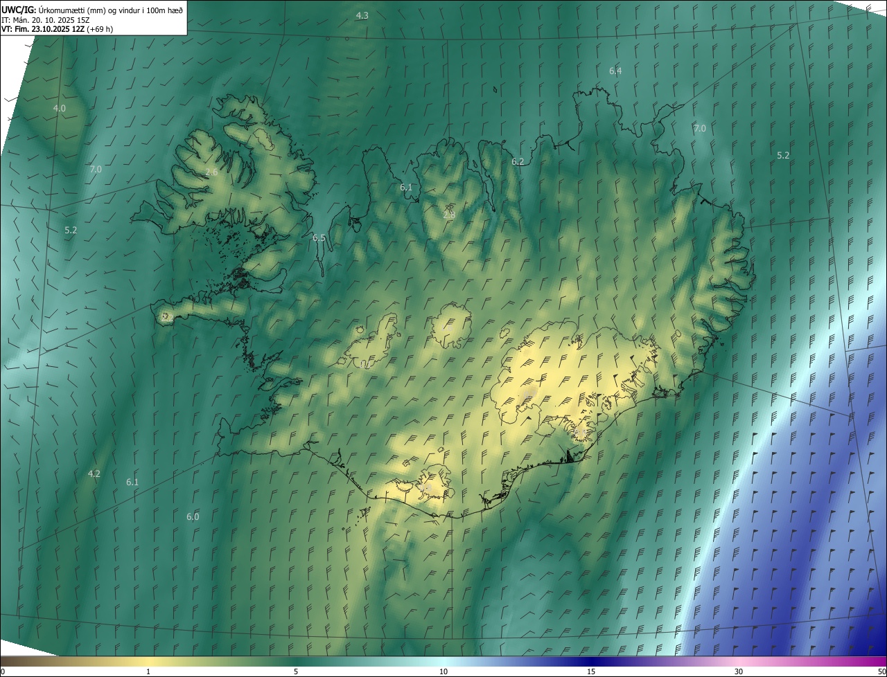Viewport: 887px width, 677px height.
Task: Click the "(+69 h)" forecast offset text
Action: coord(100,29)
